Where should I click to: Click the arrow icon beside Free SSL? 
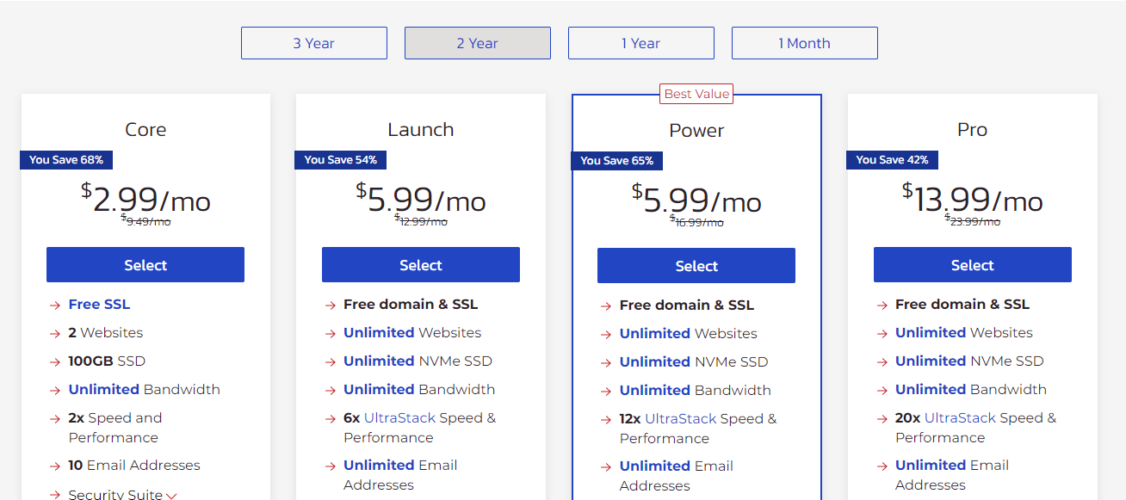pos(56,305)
